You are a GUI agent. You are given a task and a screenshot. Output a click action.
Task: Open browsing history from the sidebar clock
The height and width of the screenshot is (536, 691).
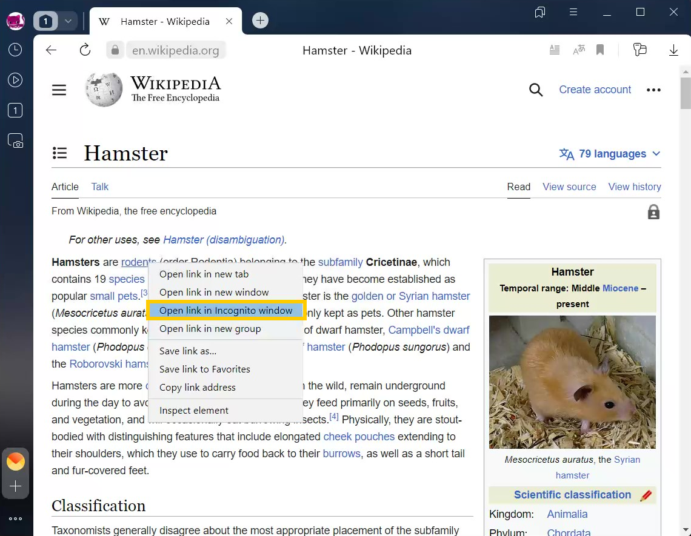click(x=15, y=50)
